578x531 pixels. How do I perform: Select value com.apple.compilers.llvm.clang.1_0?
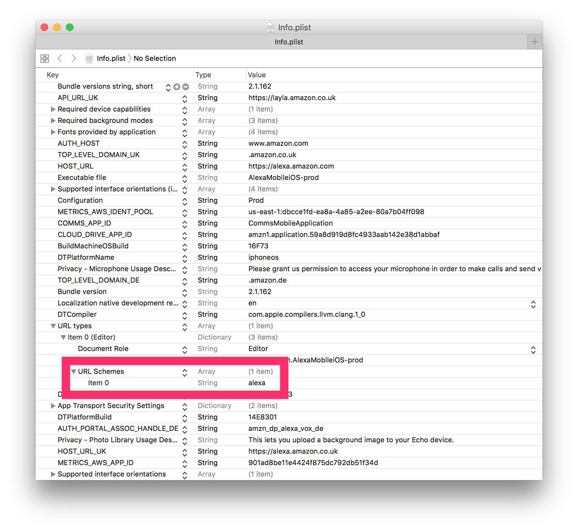point(307,314)
